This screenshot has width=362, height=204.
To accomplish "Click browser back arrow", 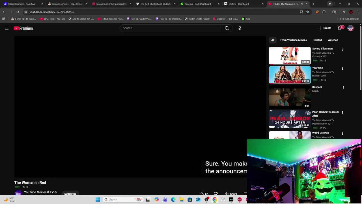I will coord(4,12).
